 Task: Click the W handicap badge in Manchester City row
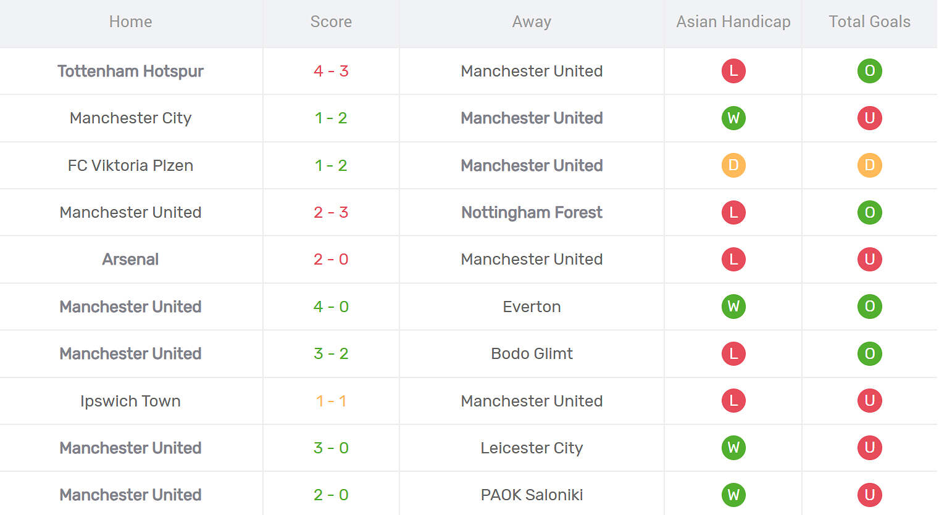pos(733,118)
